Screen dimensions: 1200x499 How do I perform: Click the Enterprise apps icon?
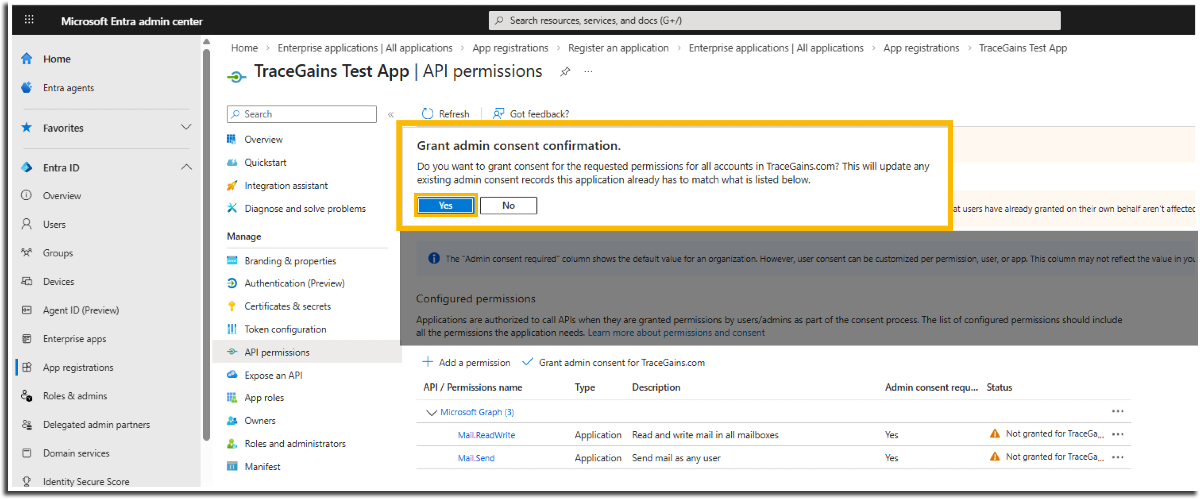[27, 339]
